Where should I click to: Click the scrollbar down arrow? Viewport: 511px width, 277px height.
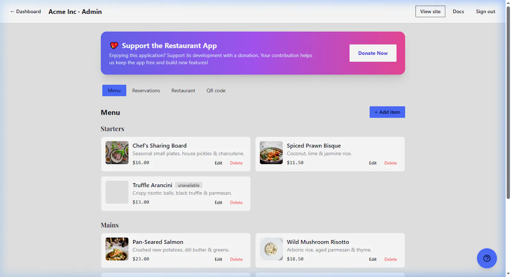coord(508,274)
